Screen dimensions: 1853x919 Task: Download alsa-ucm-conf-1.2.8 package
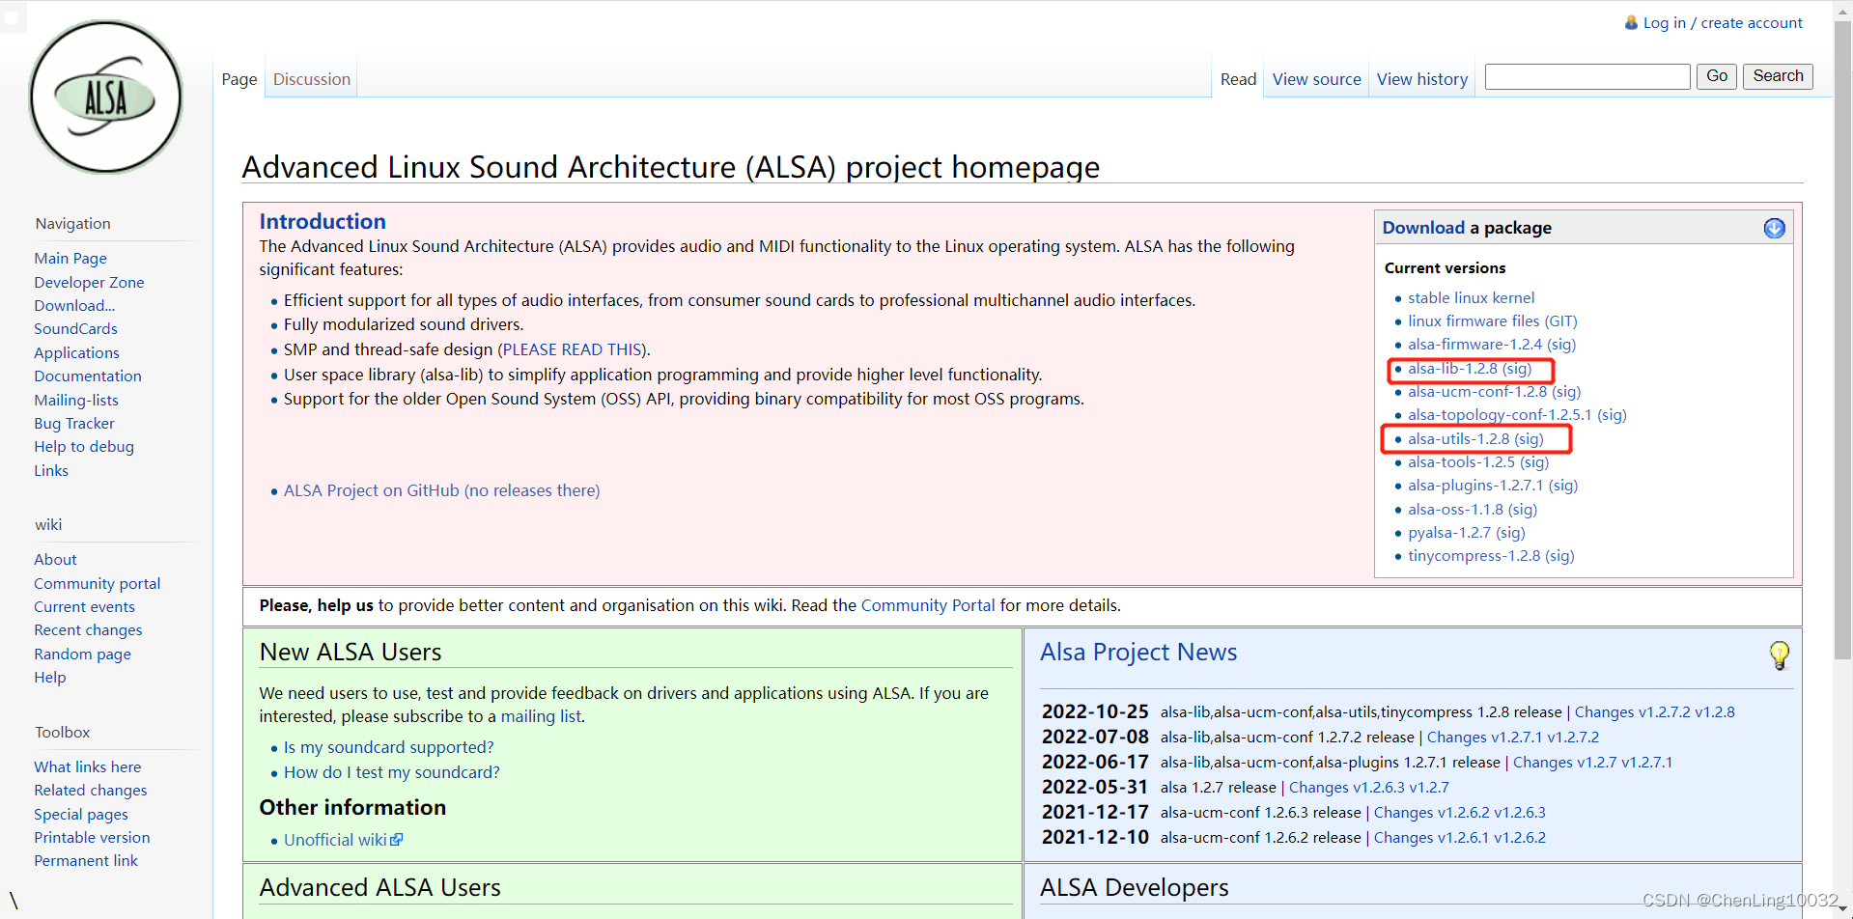pyautogui.click(x=1477, y=391)
